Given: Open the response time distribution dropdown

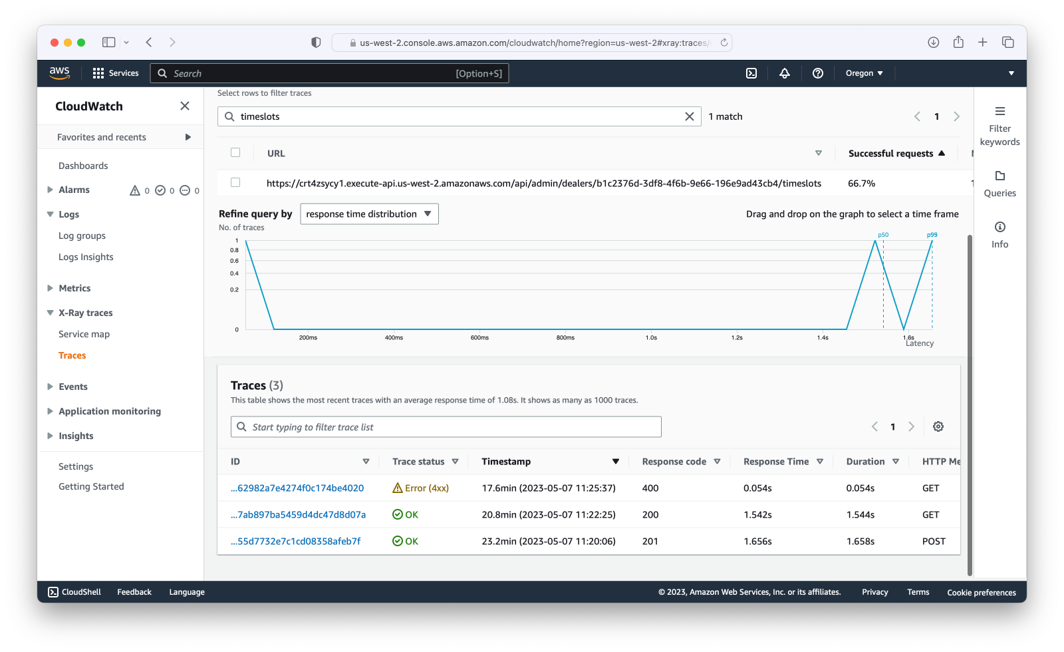Looking at the screenshot, I should click(x=369, y=214).
